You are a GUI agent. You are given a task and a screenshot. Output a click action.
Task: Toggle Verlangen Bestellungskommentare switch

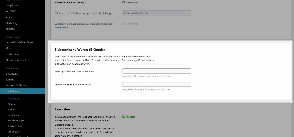point(124,24)
